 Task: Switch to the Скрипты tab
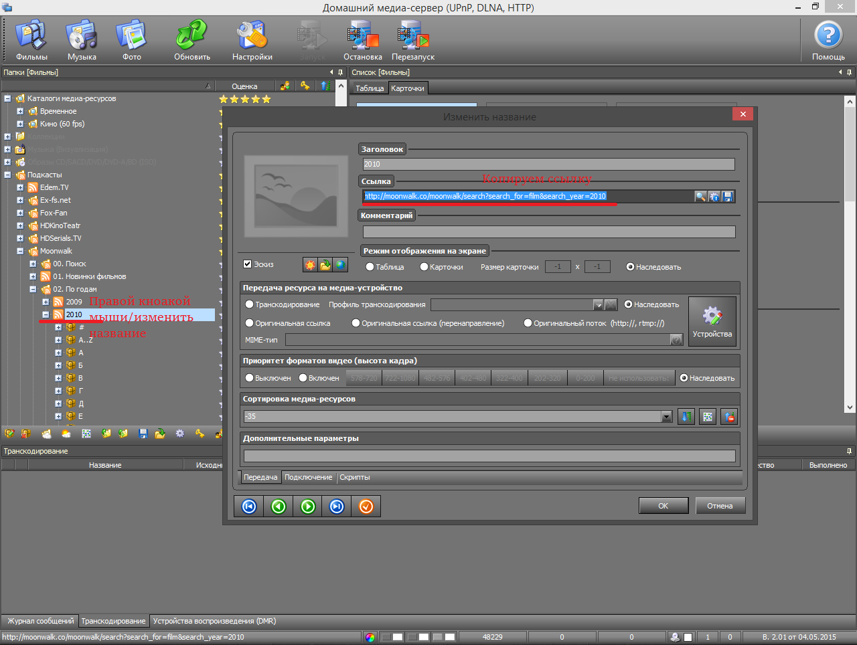[x=354, y=477]
